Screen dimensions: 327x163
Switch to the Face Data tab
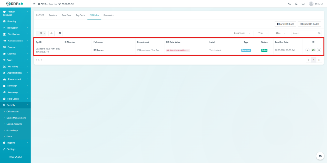(66, 15)
